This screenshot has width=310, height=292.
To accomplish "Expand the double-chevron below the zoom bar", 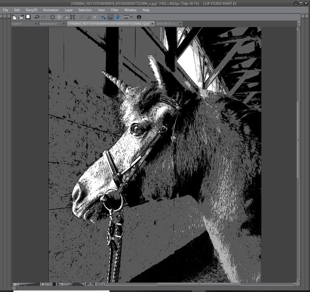I will coord(14,289).
